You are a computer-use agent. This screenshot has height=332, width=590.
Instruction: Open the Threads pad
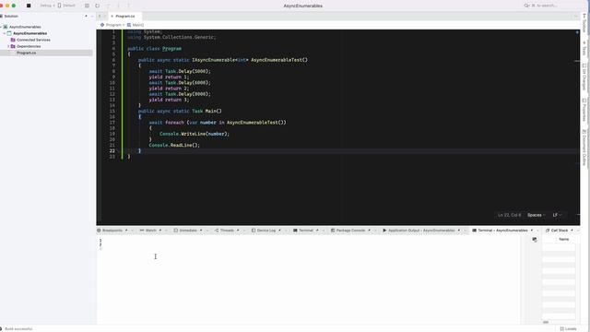227,231
